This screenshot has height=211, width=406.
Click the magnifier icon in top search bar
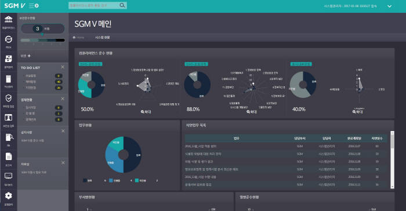click(x=122, y=5)
